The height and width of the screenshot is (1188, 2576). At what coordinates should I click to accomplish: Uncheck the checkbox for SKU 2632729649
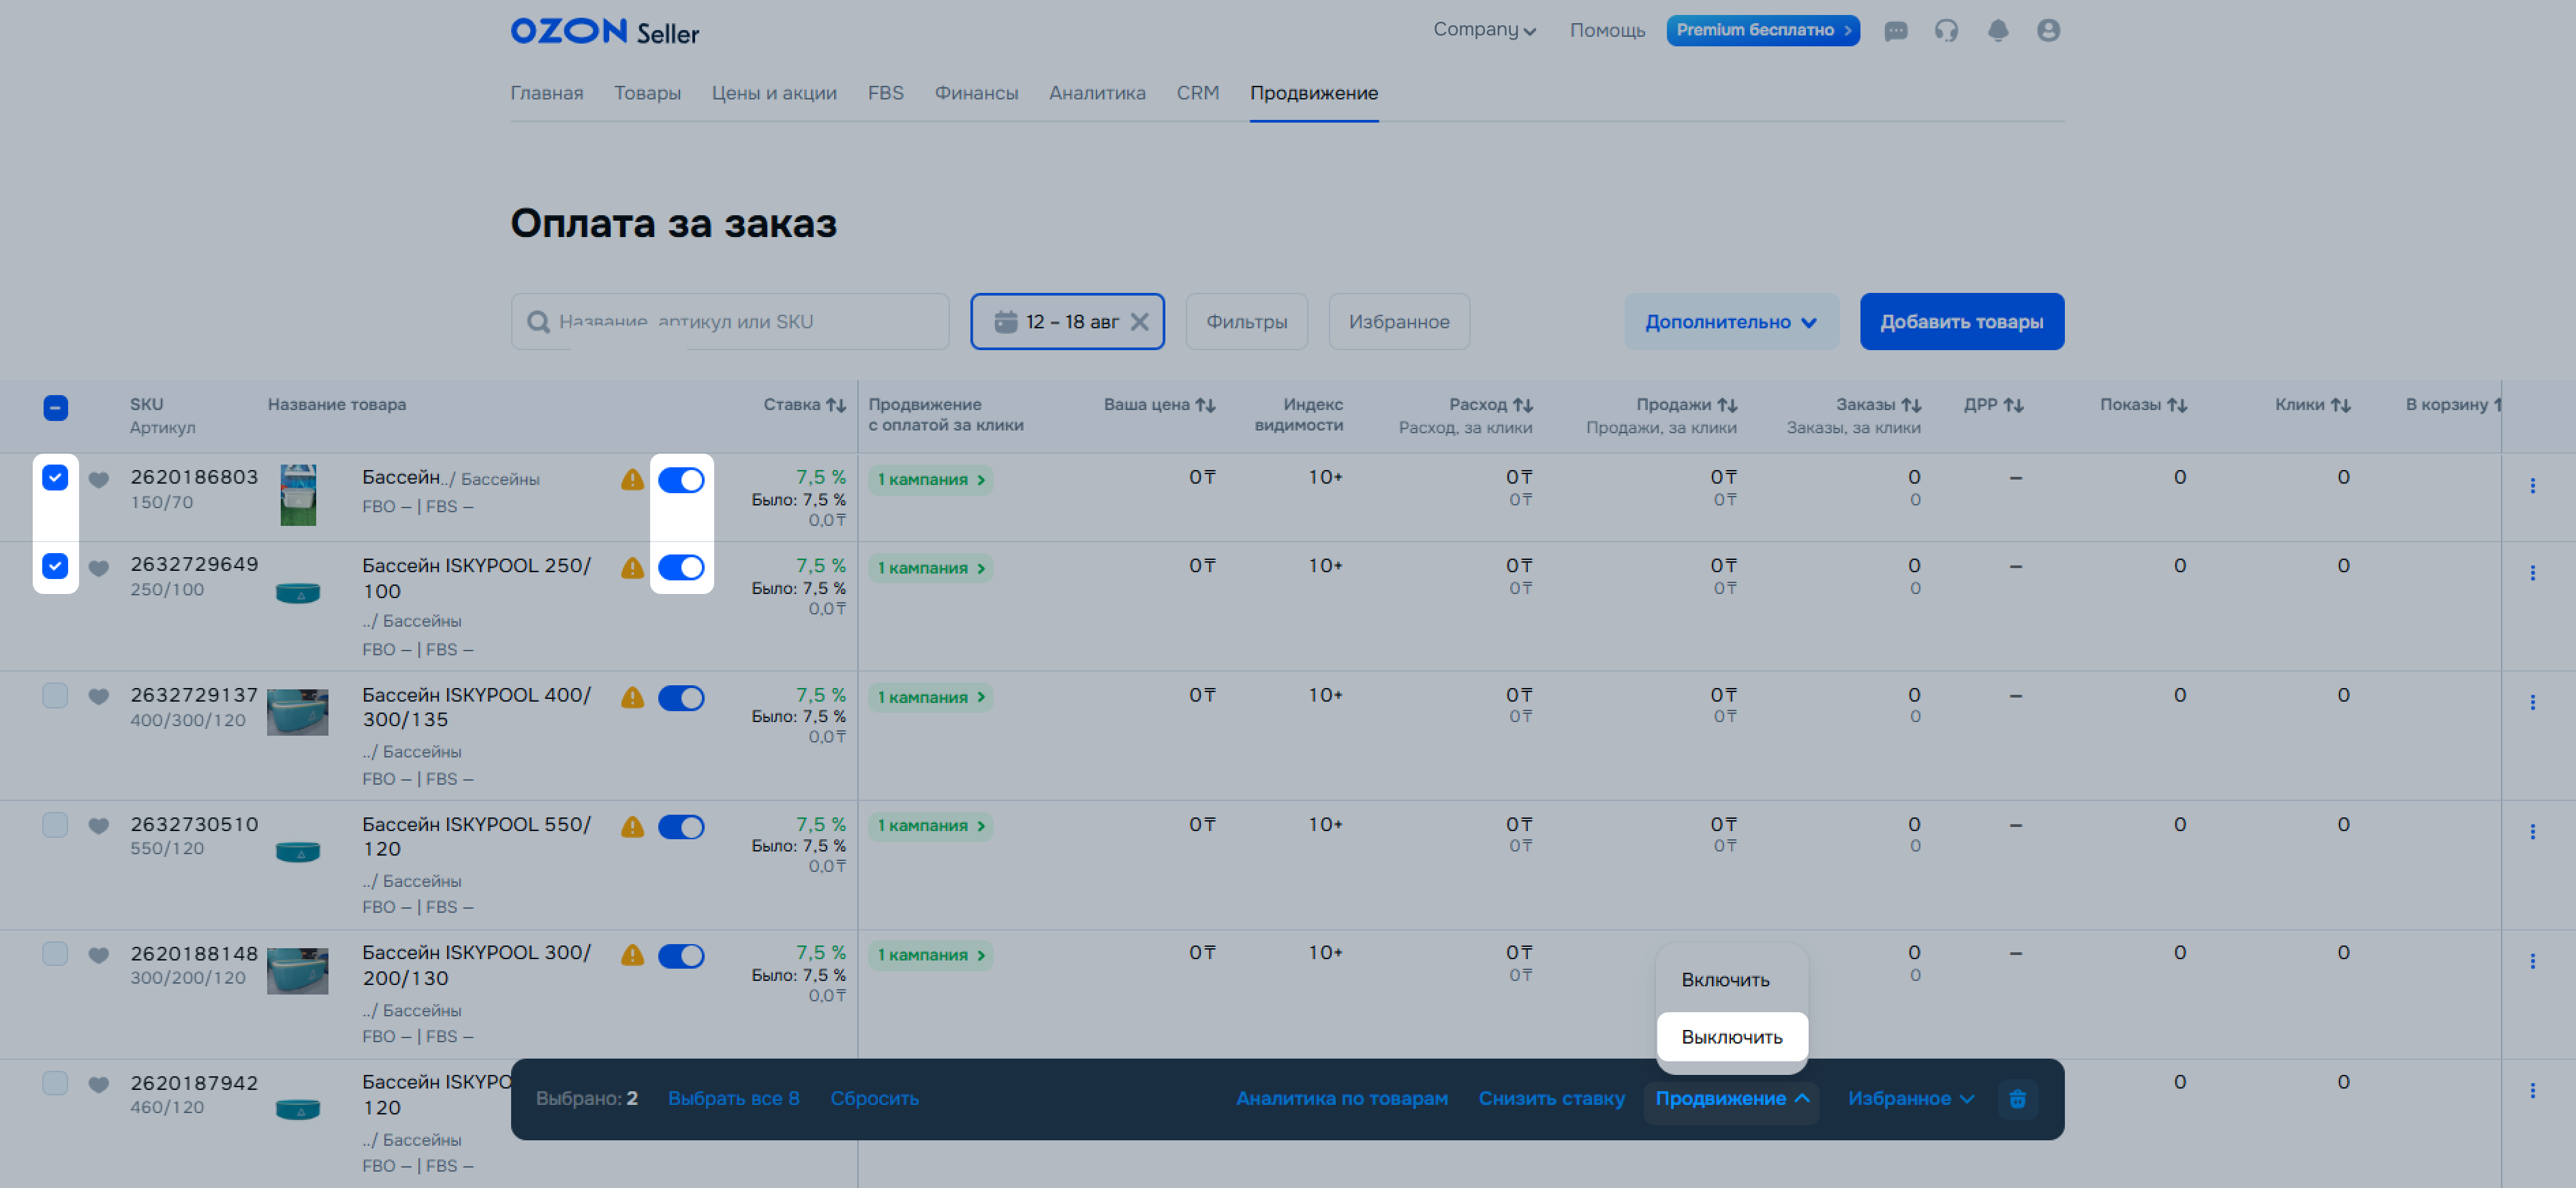[56, 565]
